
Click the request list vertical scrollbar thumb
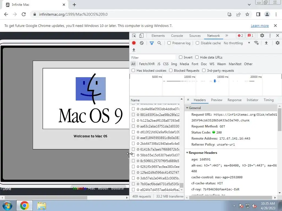(182, 185)
